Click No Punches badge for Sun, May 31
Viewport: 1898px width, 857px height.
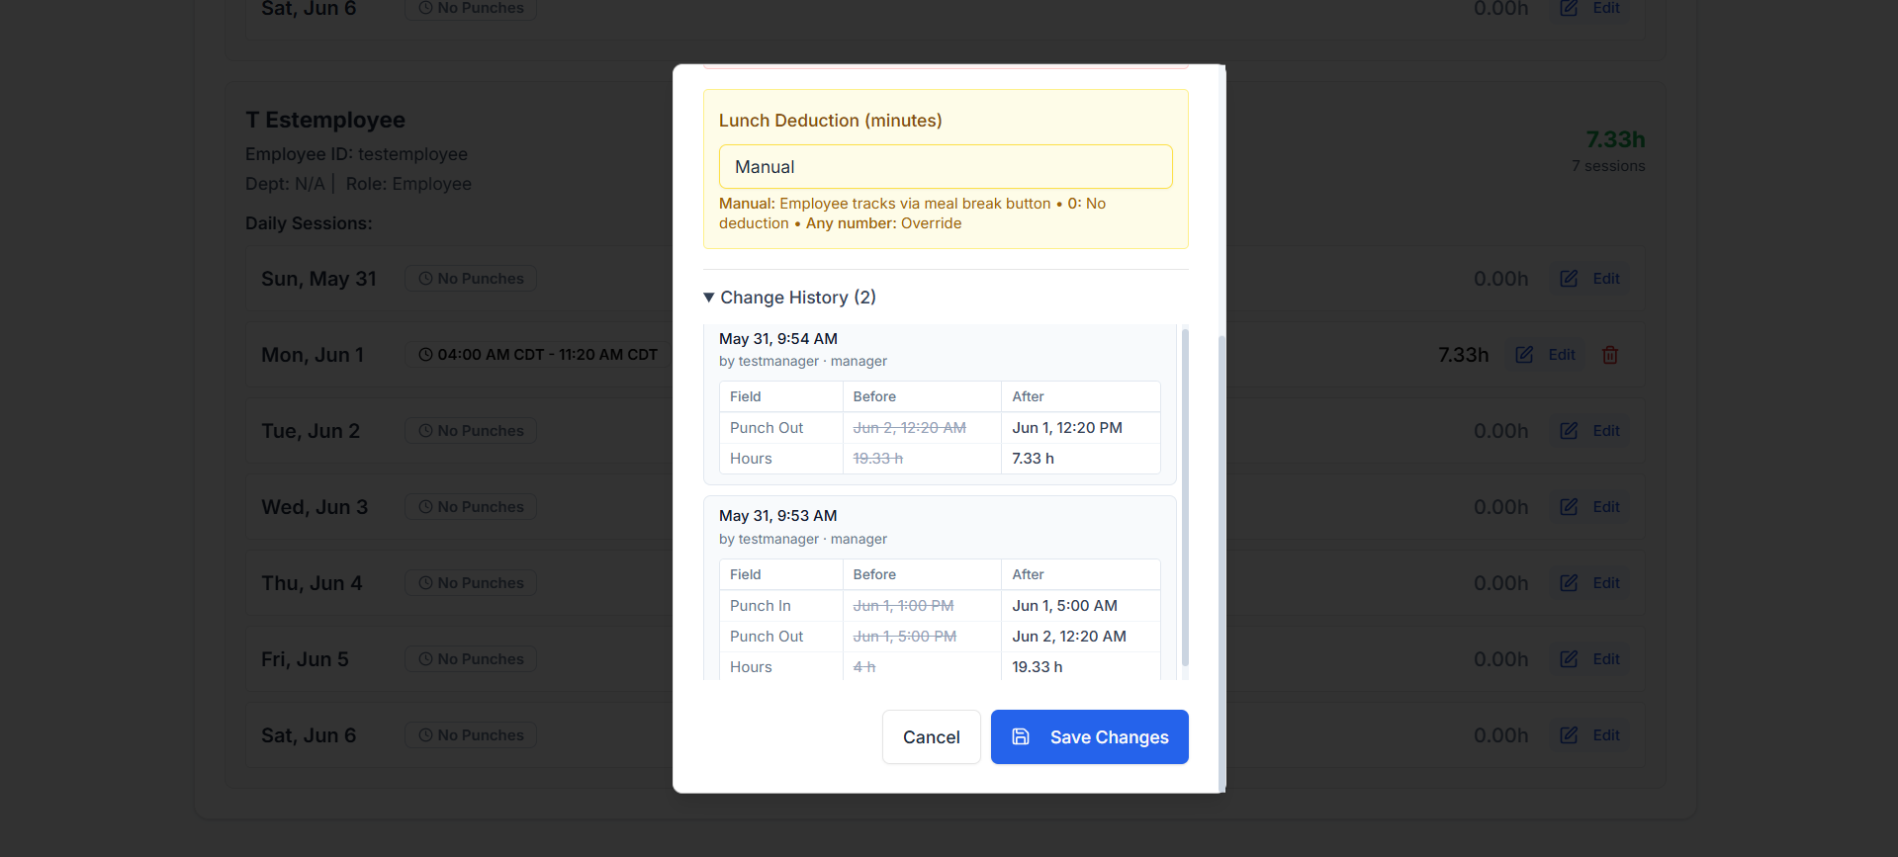[471, 279]
